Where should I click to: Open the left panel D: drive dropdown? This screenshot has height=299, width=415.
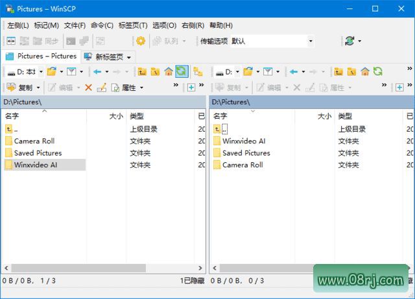click(x=41, y=71)
